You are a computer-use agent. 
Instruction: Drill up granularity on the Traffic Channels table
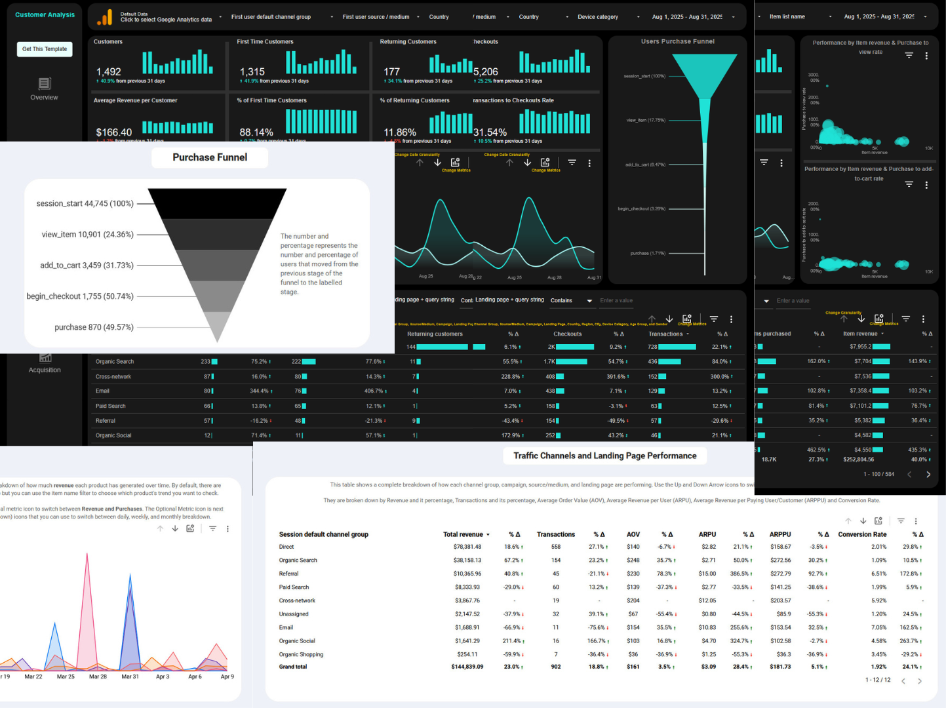click(x=848, y=521)
